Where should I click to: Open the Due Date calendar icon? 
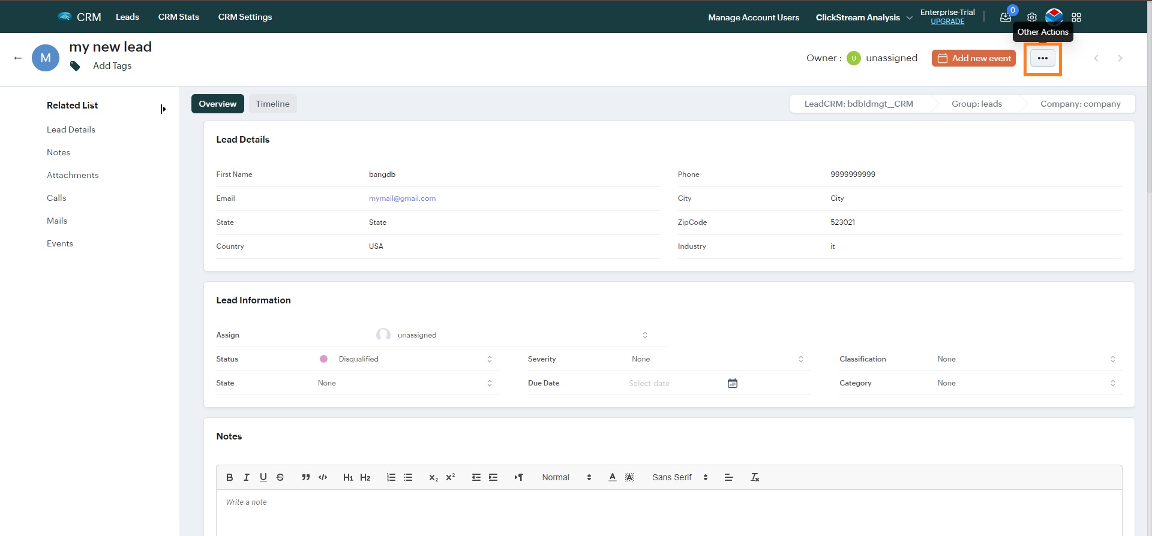click(733, 383)
